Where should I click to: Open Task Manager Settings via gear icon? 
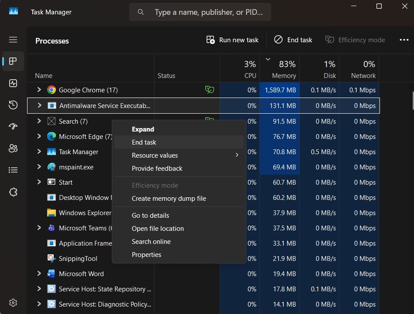13,302
